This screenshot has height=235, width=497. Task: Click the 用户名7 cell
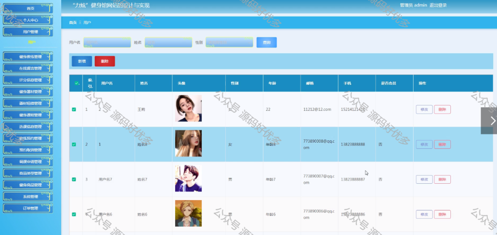(x=105, y=179)
